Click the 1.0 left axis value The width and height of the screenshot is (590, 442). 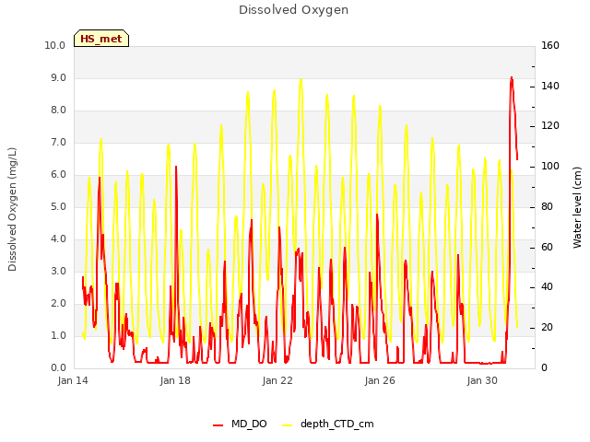pyautogui.click(x=58, y=335)
